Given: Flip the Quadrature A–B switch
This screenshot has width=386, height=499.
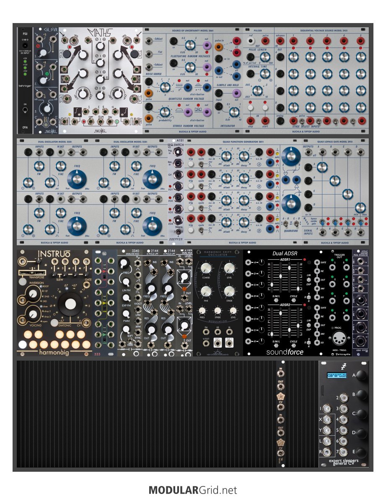Looking at the screenshot, I should [x=285, y=224].
